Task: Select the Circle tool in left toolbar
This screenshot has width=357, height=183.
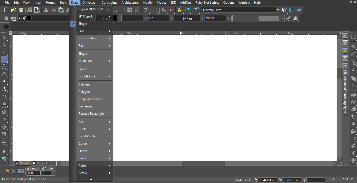Action: tap(4, 67)
